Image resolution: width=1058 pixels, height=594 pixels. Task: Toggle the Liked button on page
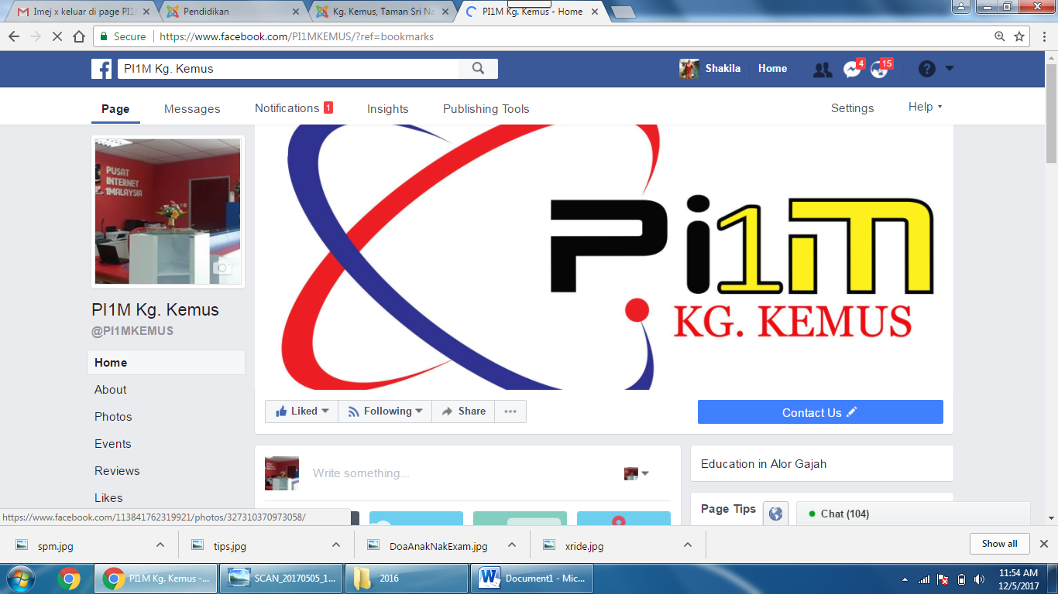coord(302,411)
